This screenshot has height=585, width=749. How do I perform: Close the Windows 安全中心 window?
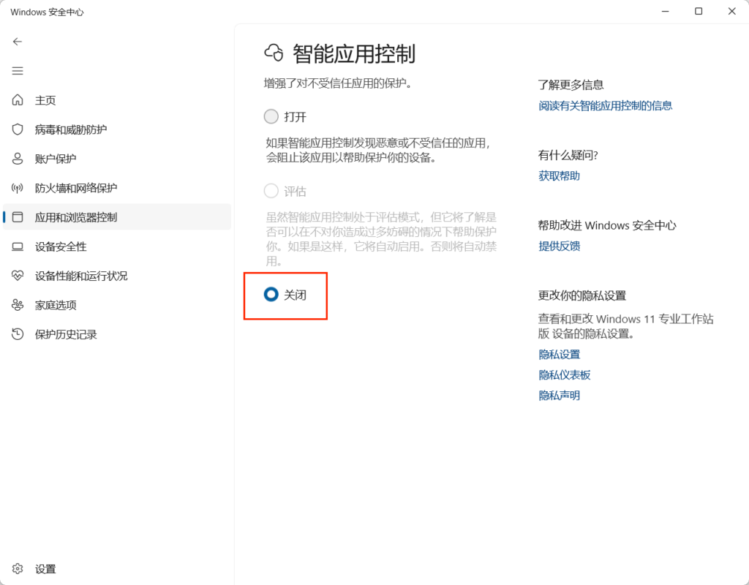coord(731,11)
